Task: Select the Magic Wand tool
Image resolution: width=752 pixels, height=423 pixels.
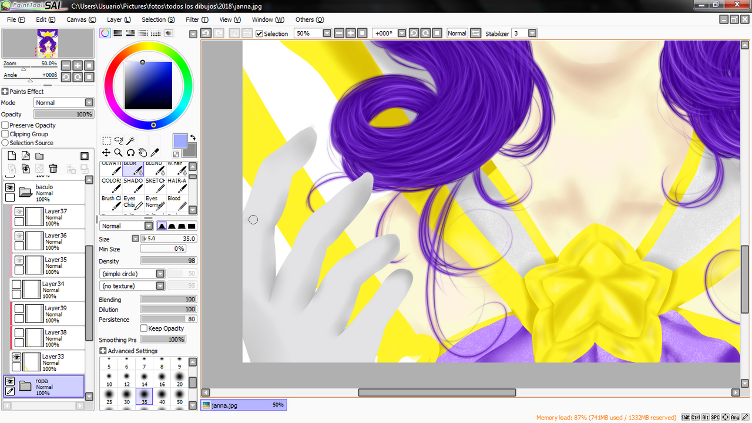Action: pos(130,140)
